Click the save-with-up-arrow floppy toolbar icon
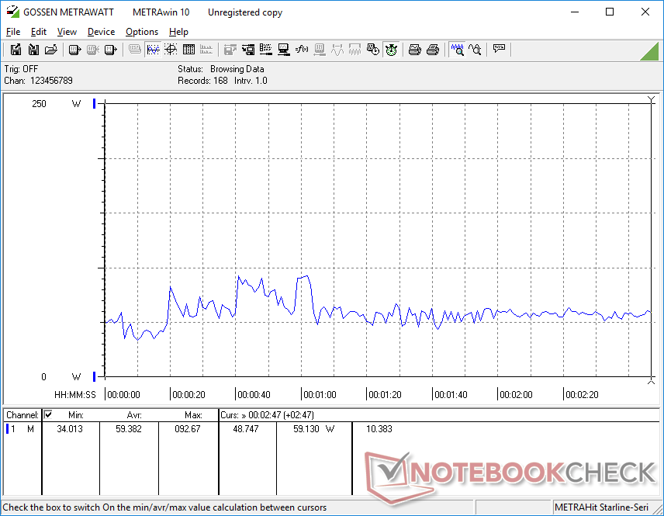This screenshot has height=516, width=664. pos(16,50)
